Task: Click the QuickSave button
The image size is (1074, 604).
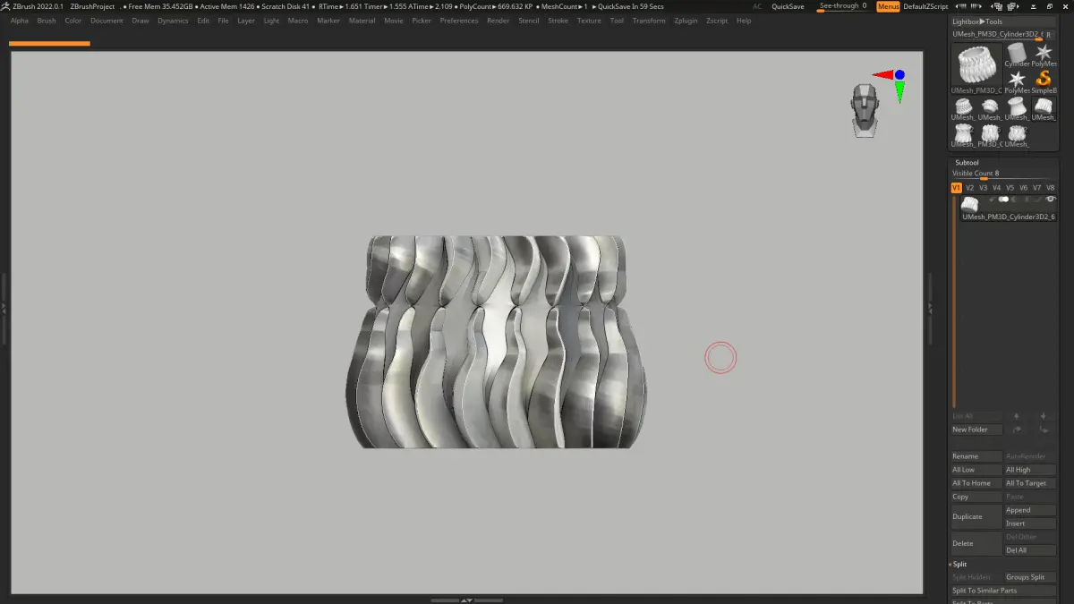Action: tap(788, 6)
